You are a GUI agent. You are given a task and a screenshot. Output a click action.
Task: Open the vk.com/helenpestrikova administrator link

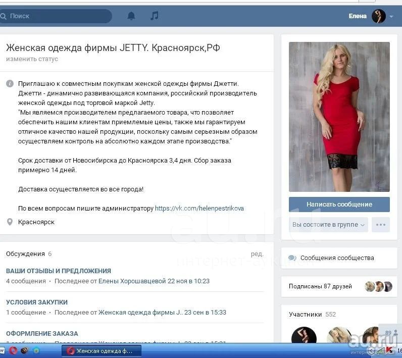[199, 209]
